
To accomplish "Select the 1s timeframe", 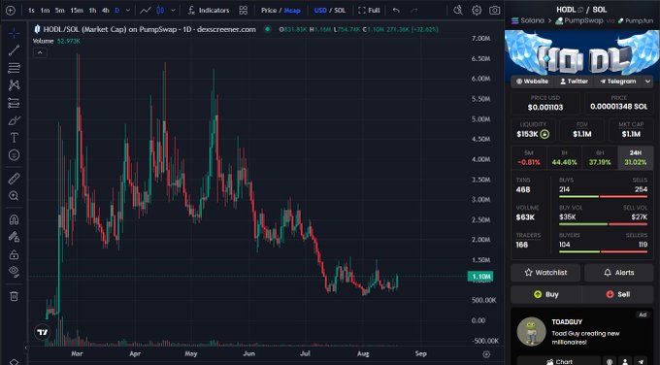I will 32,10.
